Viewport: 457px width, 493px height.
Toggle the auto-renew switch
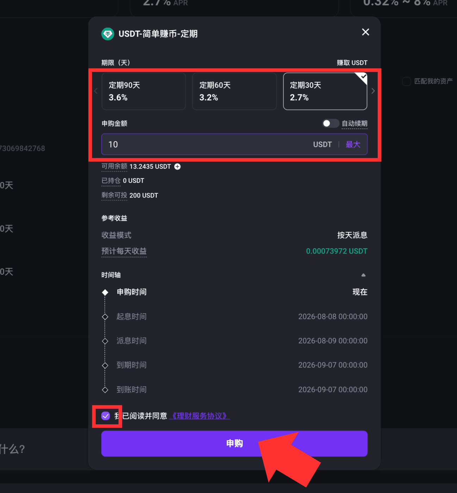(x=331, y=123)
